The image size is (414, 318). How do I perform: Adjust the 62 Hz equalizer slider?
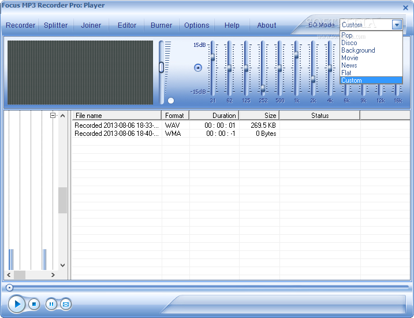click(x=229, y=68)
